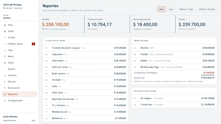Click the Centro local selector
221x124 pixels.
click(x=7, y=18)
